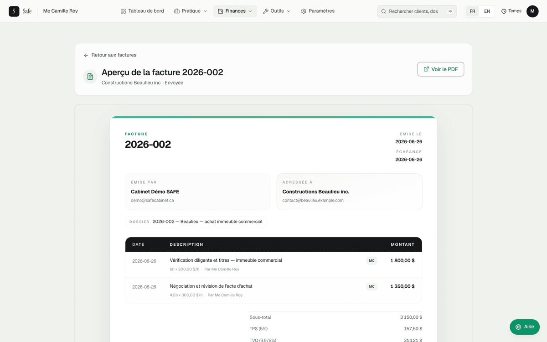The image size is (547, 342).
Task: Open the user avatar M menu
Action: click(x=532, y=11)
